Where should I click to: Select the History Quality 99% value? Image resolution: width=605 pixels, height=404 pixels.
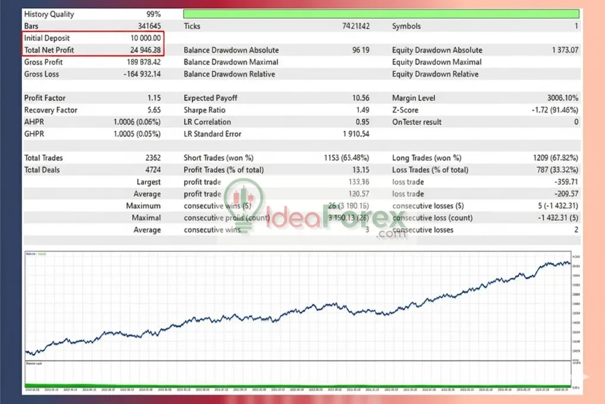pos(155,14)
